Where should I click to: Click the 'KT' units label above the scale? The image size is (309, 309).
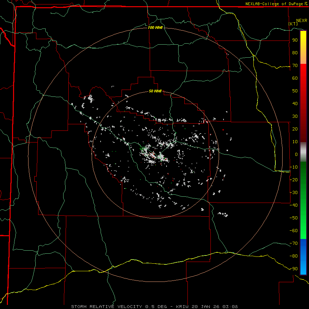[x=293, y=24]
